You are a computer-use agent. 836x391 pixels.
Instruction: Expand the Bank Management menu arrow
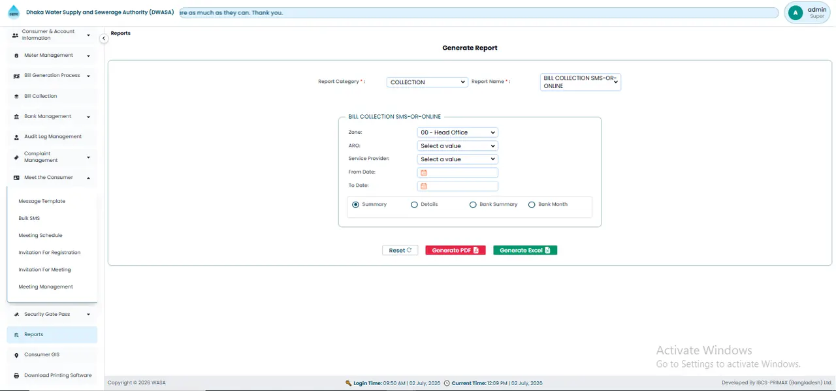[88, 117]
